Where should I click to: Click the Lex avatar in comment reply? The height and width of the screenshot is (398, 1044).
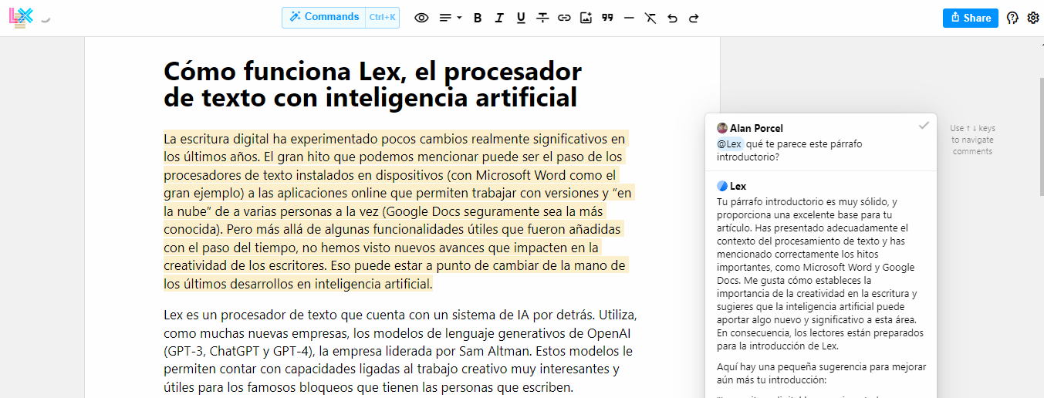722,186
